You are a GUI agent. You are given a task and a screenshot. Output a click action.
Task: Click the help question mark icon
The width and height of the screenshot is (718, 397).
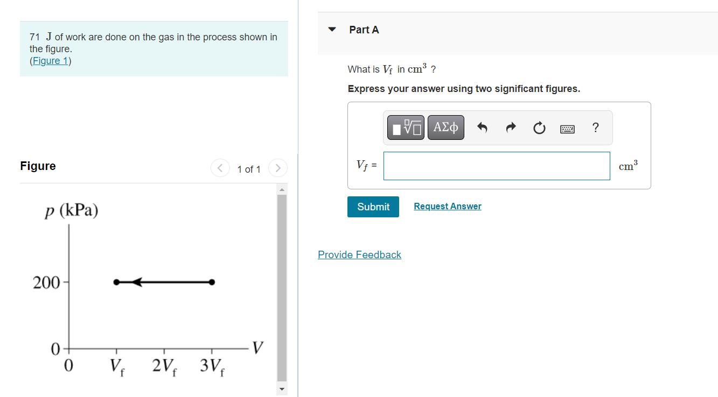pyautogui.click(x=595, y=127)
